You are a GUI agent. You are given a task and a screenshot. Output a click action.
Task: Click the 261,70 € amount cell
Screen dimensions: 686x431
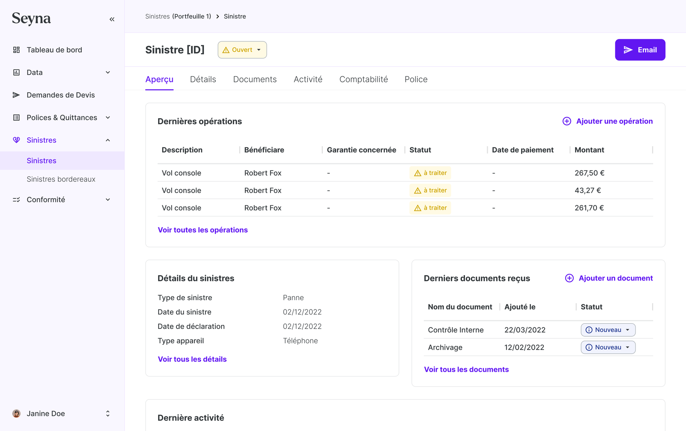pos(589,208)
